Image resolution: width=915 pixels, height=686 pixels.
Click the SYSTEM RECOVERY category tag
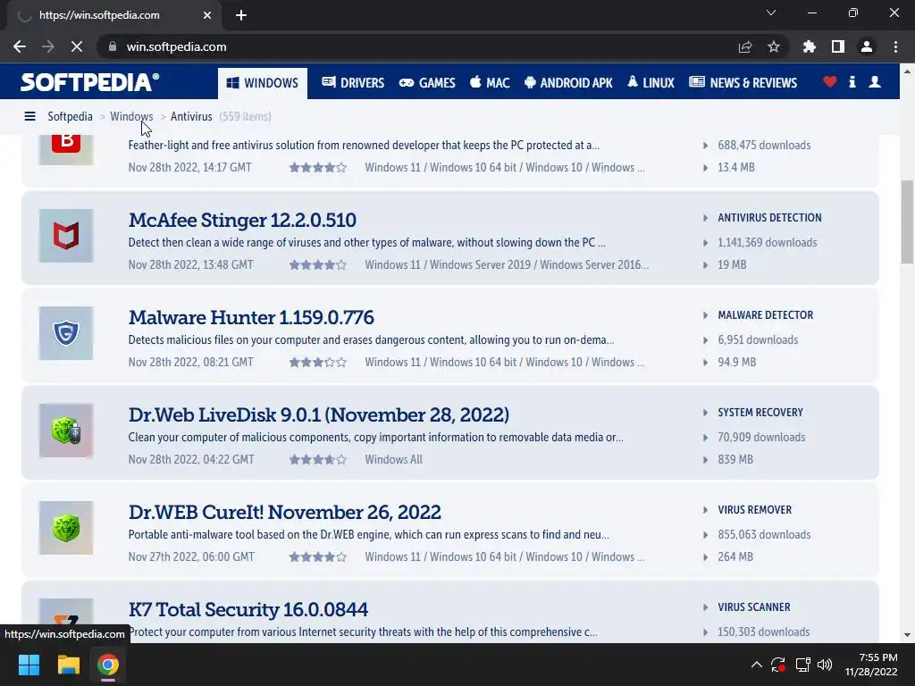760,413
